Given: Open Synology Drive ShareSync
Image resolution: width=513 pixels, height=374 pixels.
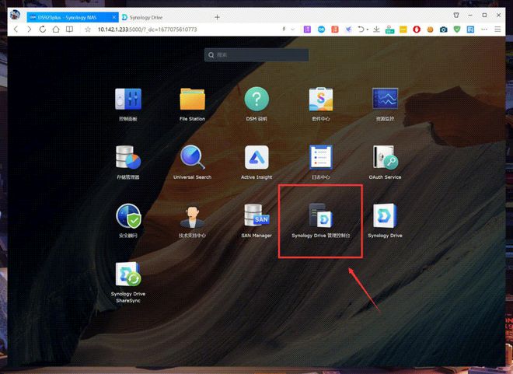Looking at the screenshot, I should (x=128, y=274).
